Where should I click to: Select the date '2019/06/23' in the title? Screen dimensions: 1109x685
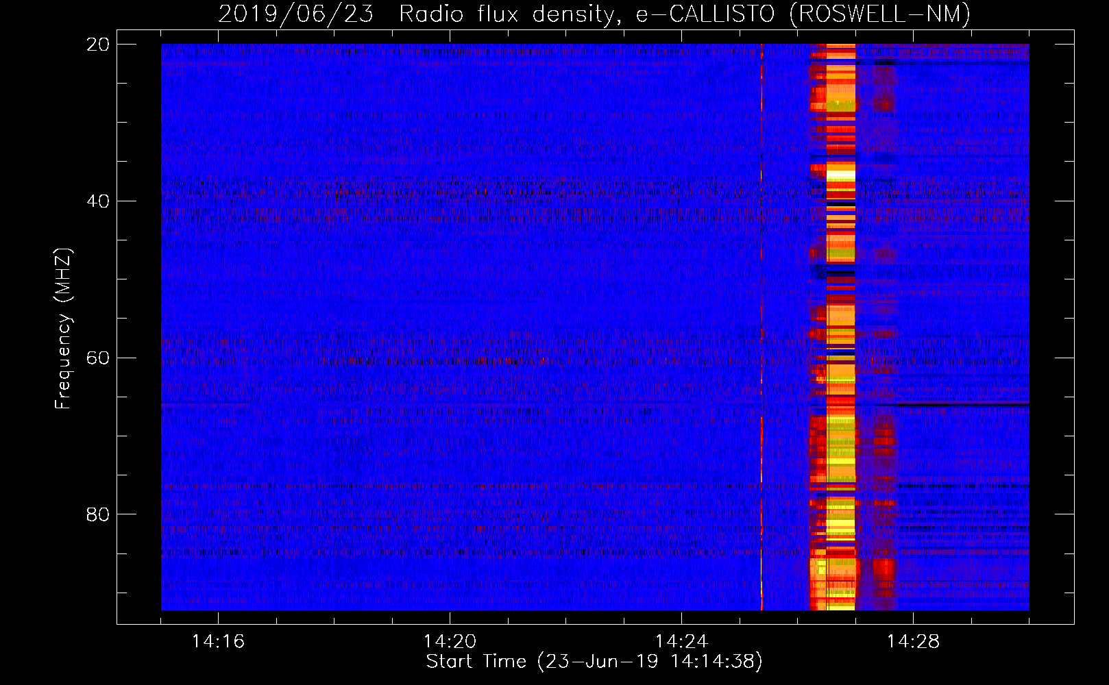(296, 14)
